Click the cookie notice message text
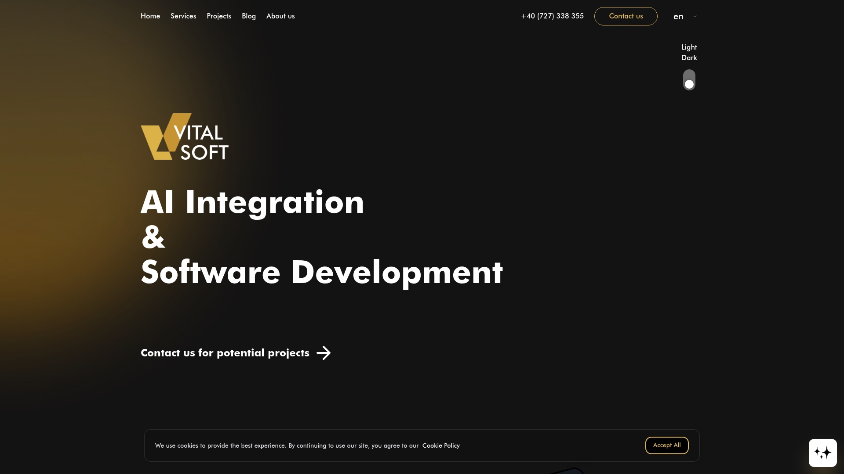Image resolution: width=844 pixels, height=474 pixels. click(287, 445)
